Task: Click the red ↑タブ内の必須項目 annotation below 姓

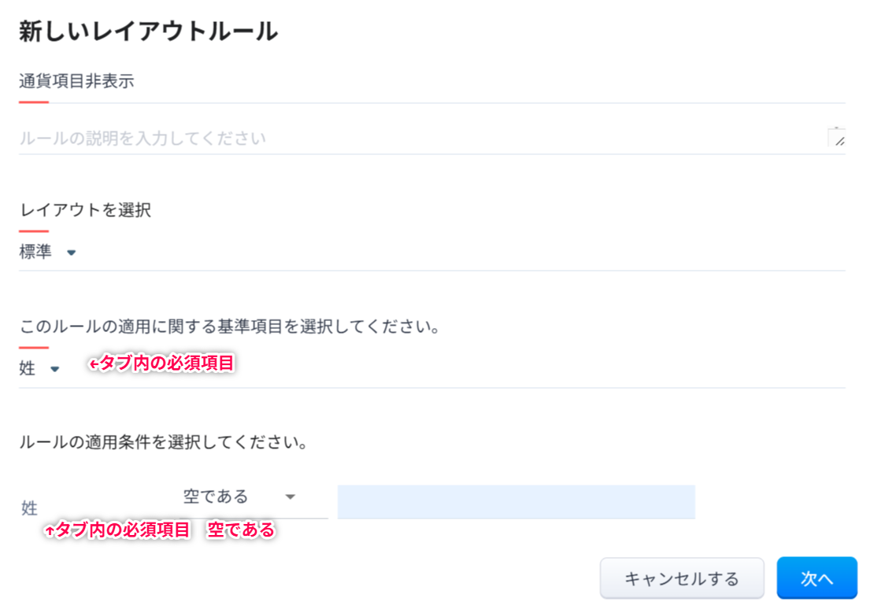Action: [x=118, y=530]
